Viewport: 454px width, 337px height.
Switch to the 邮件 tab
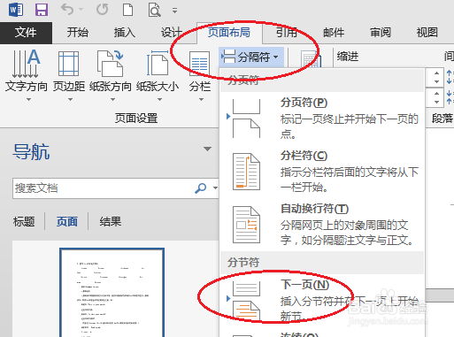(x=334, y=33)
